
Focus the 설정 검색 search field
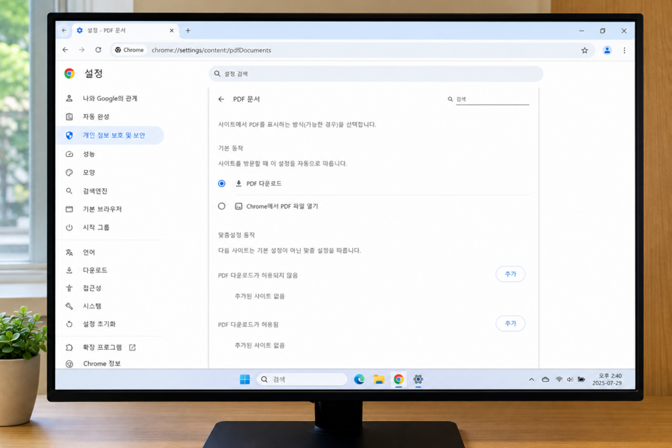(x=376, y=73)
